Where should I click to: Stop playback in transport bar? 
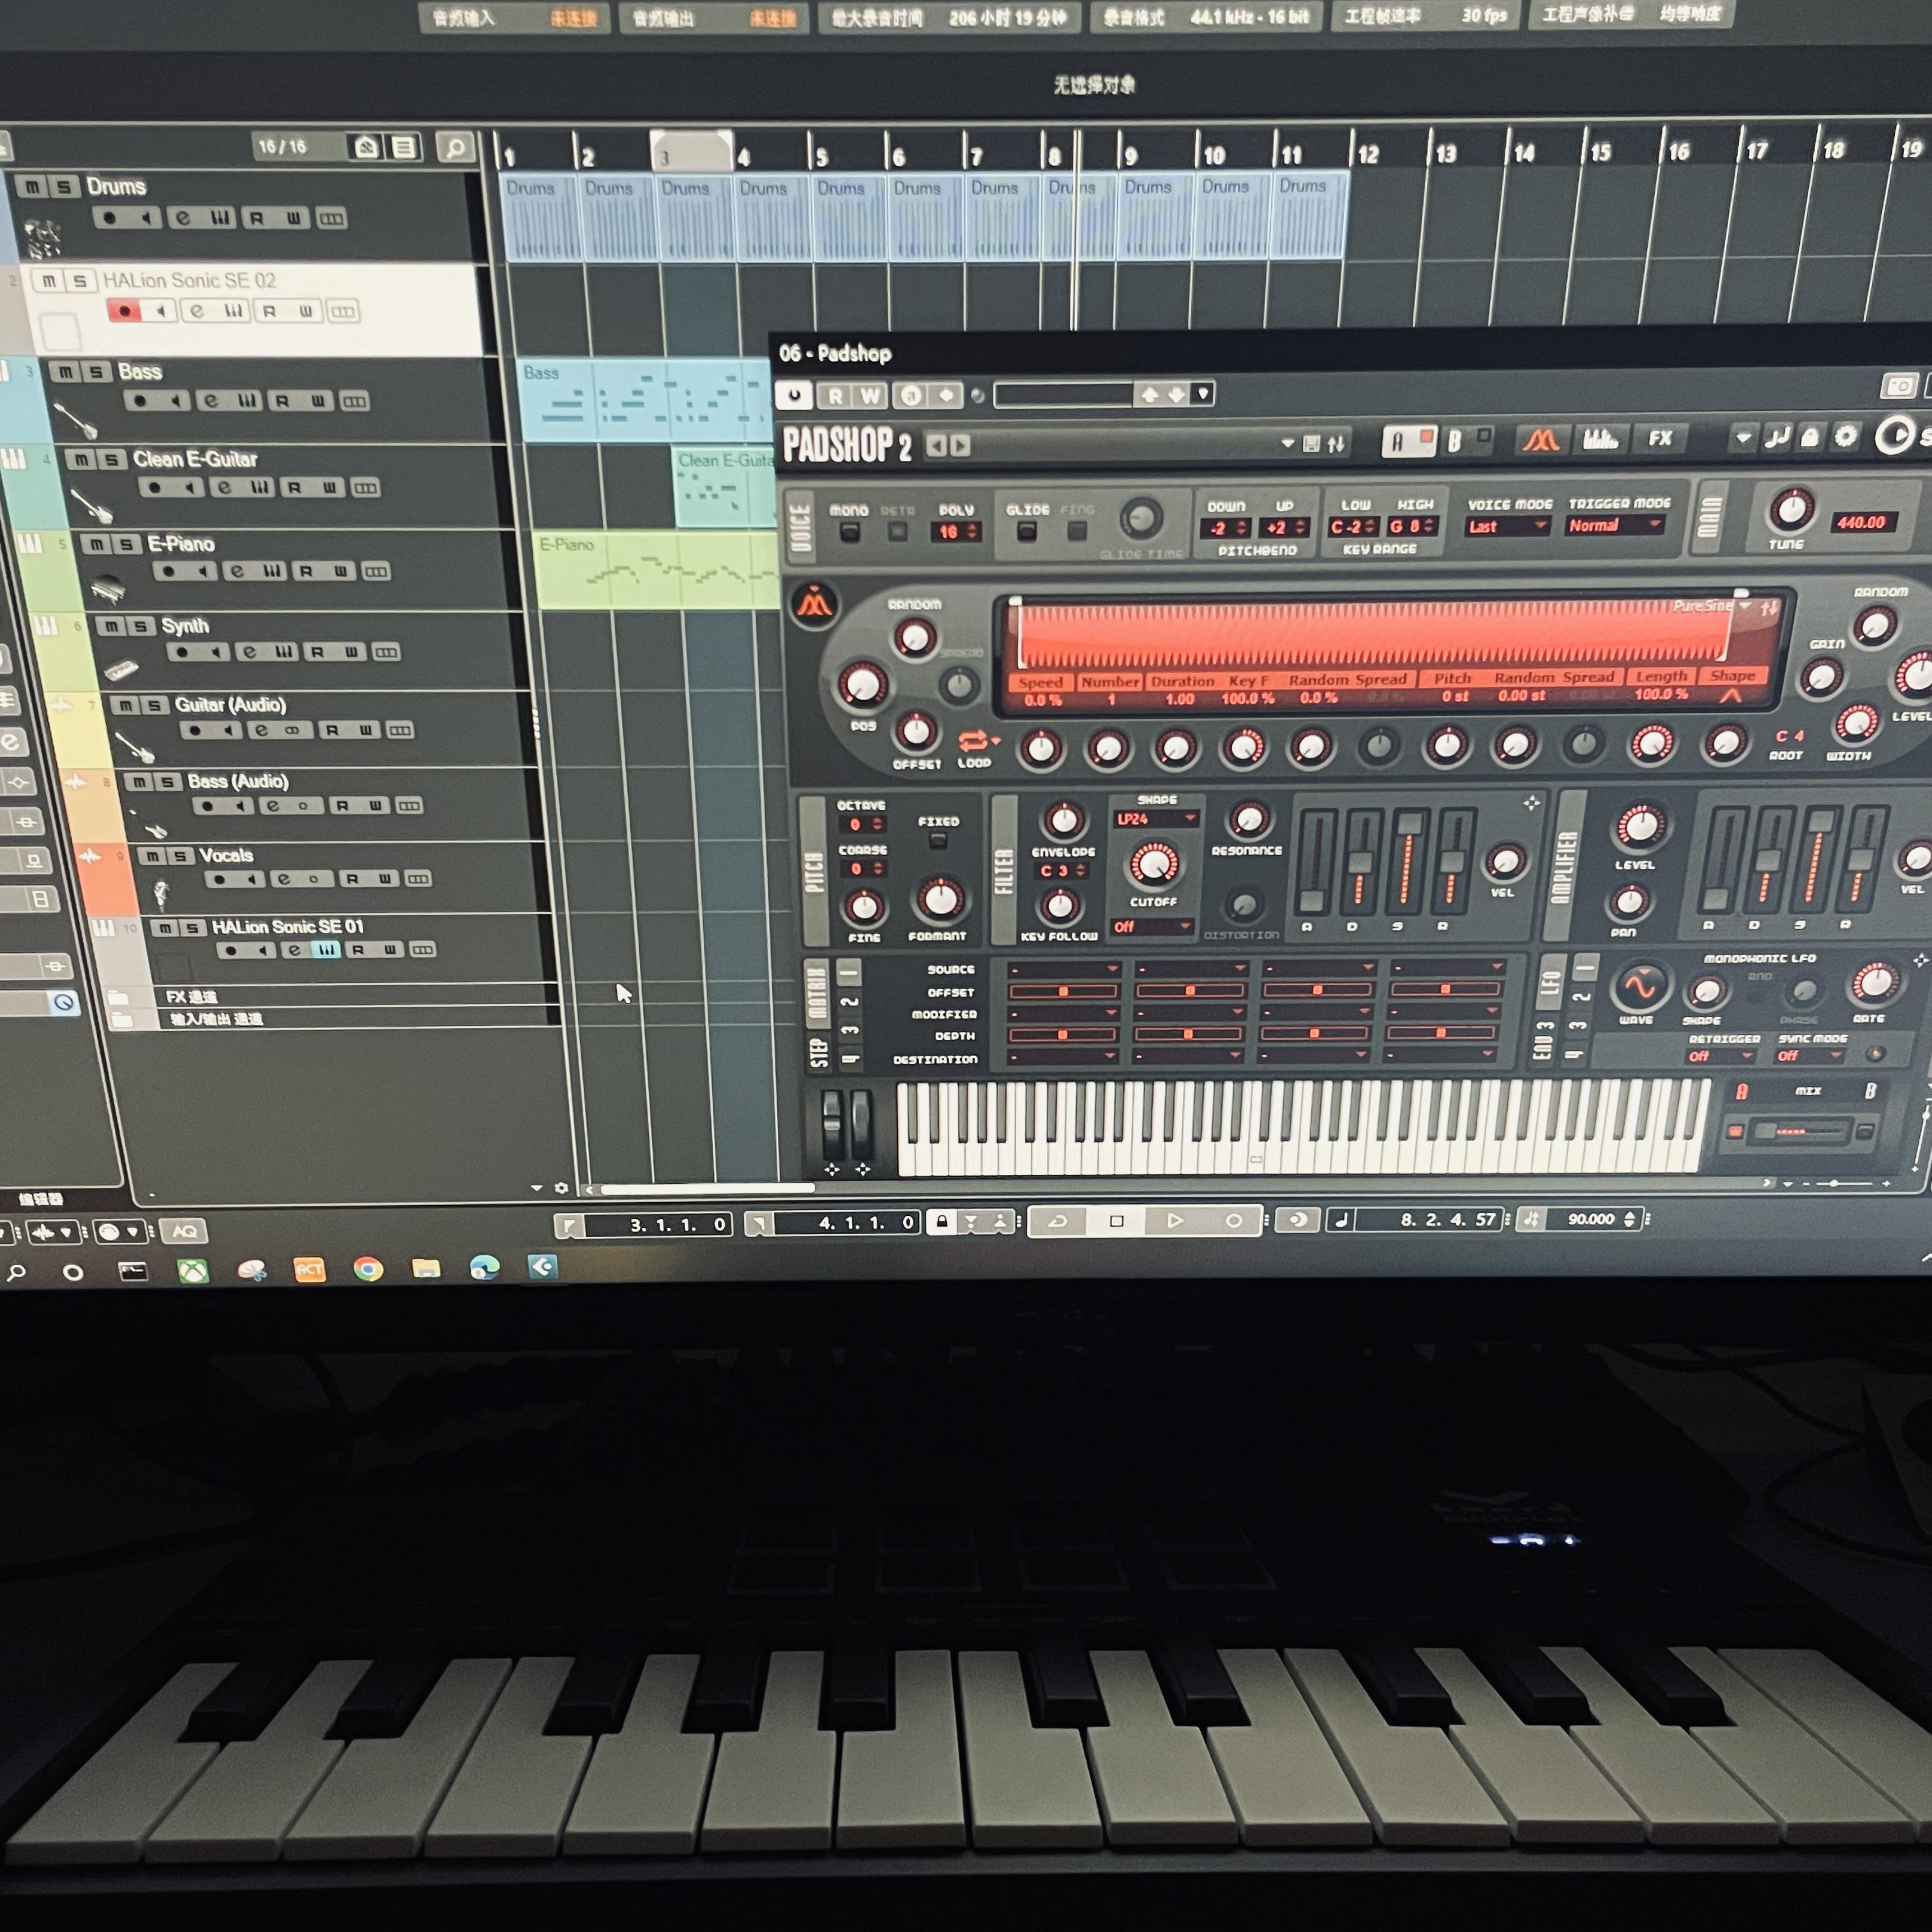coord(1117,1222)
